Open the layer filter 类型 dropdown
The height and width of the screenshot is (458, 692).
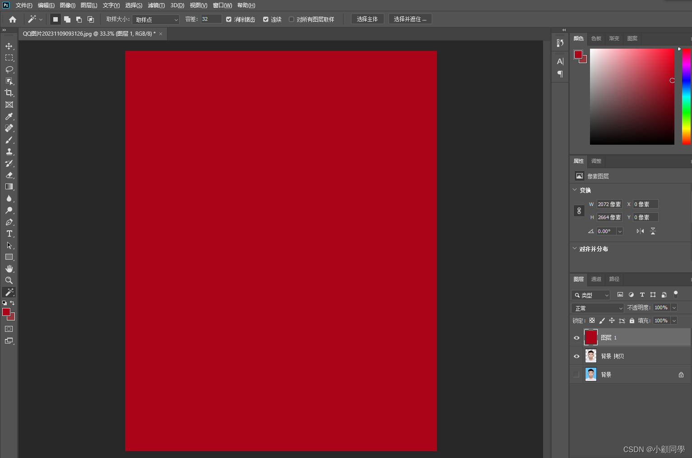coord(591,295)
